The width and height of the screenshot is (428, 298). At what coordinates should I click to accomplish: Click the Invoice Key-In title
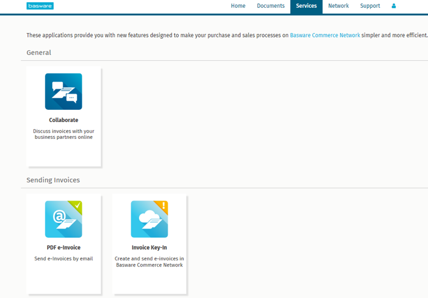[x=149, y=248]
